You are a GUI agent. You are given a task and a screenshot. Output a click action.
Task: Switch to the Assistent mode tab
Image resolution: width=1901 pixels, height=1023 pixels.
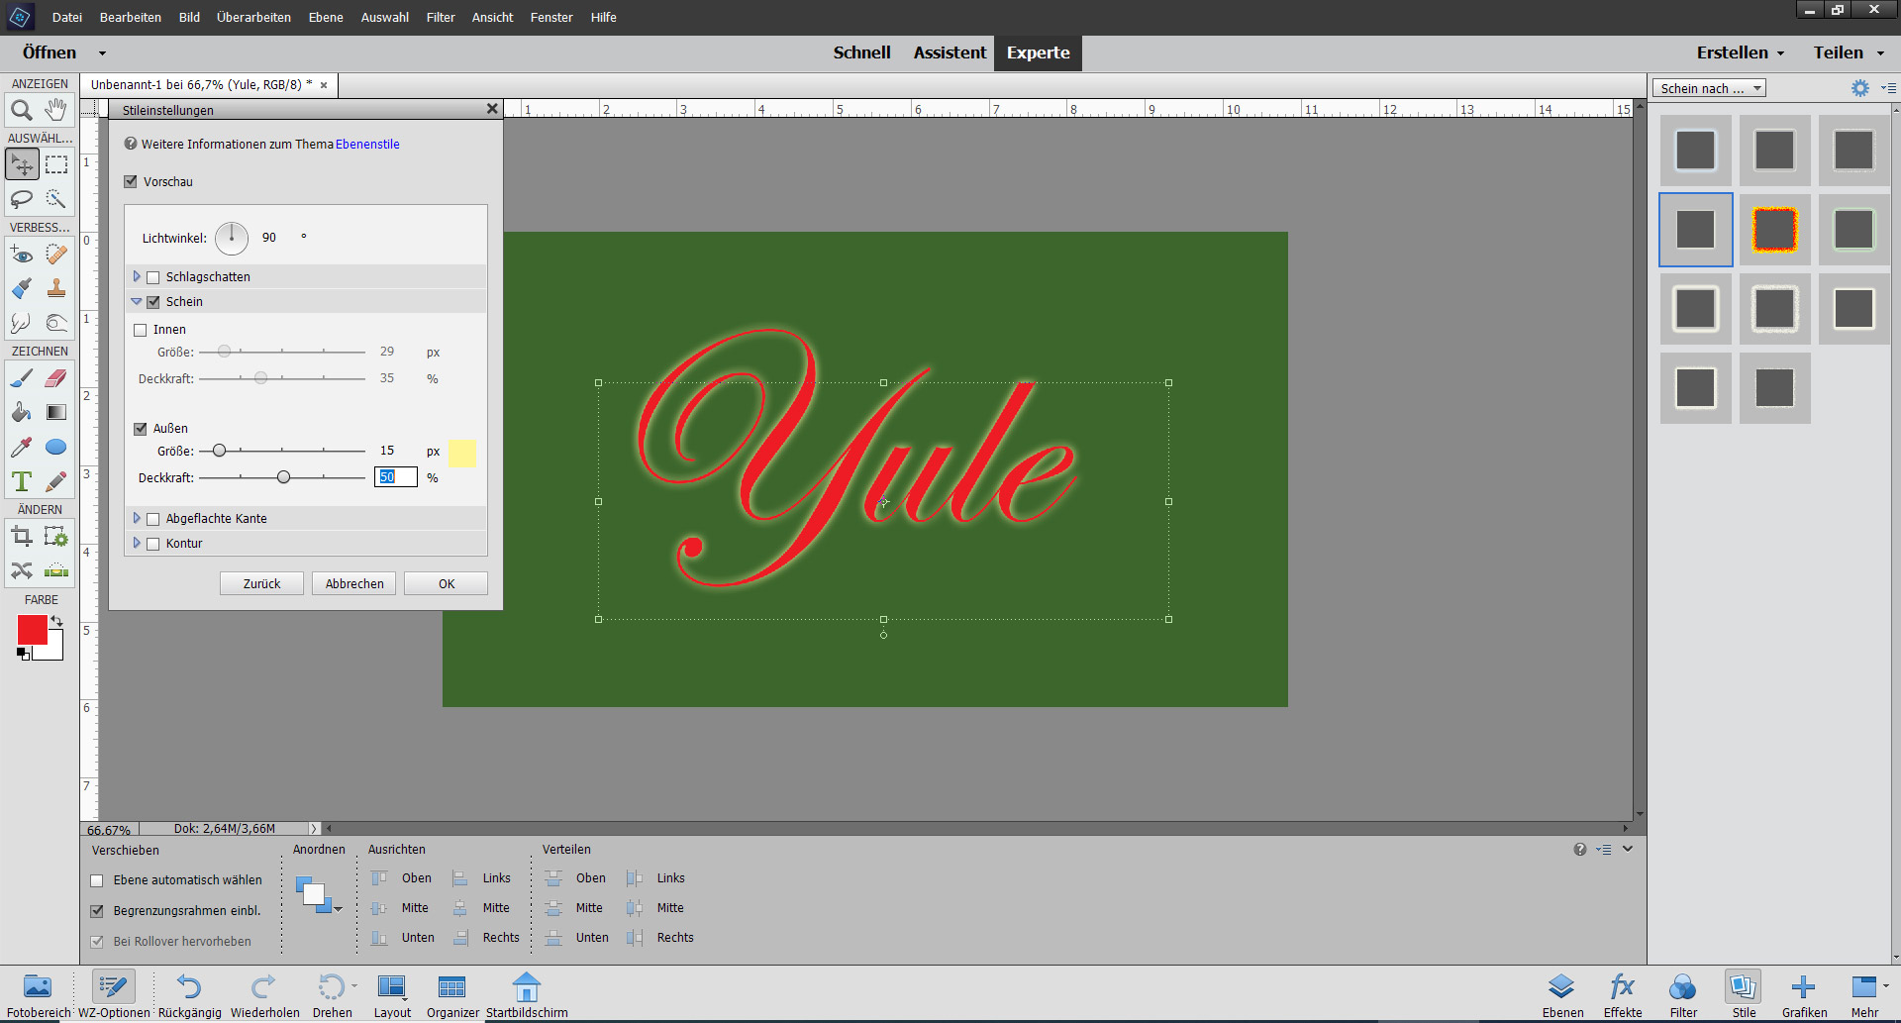(x=949, y=53)
